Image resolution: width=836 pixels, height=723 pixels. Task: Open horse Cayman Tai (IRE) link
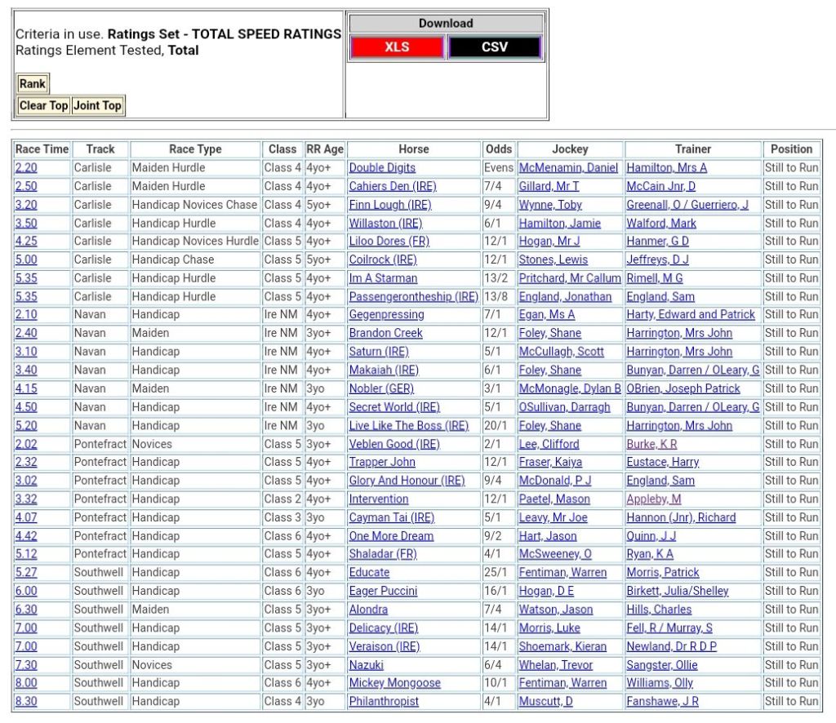click(392, 517)
